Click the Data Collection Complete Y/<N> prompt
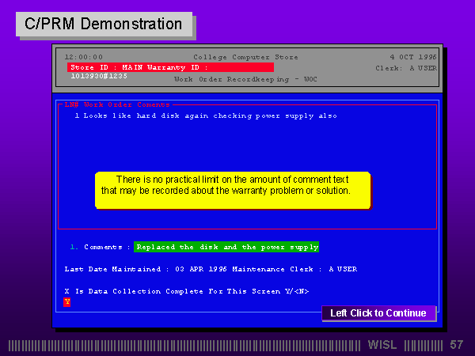This screenshot has width=475, height=356. pos(186,291)
